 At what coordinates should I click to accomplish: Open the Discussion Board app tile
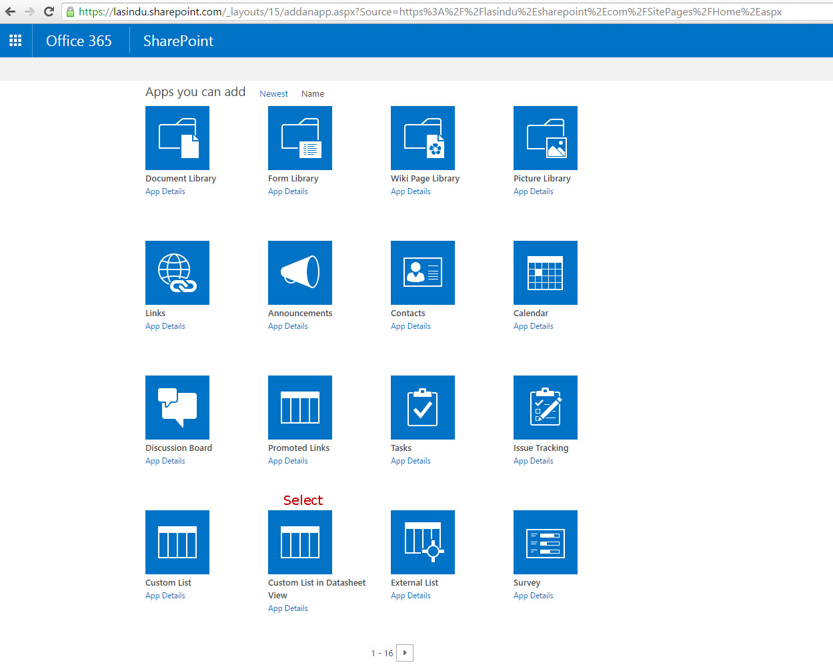coord(177,407)
